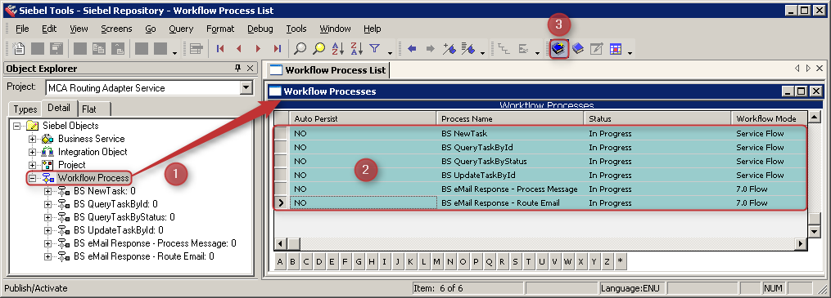Switch to the Flat tab

pos(89,109)
